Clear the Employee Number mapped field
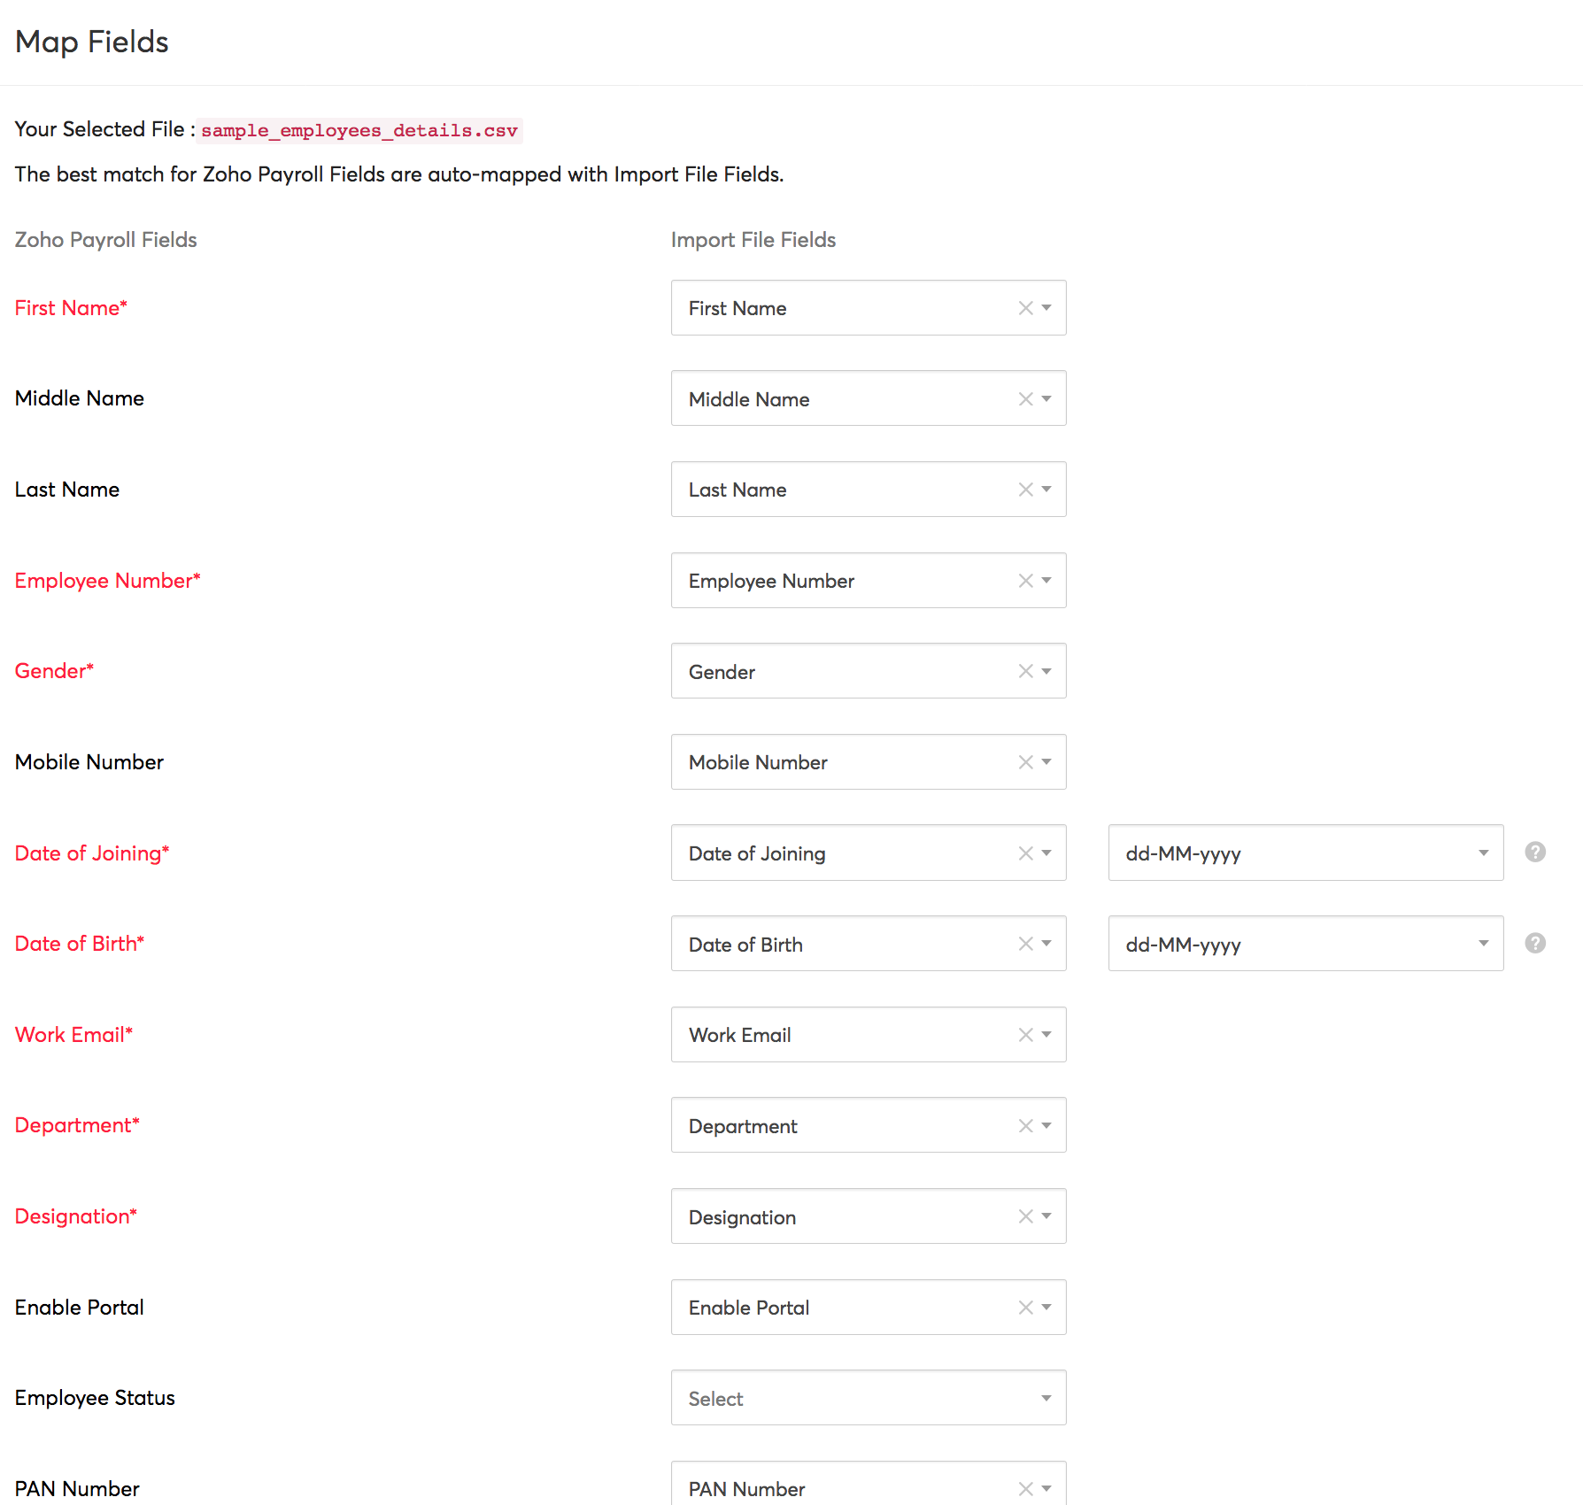This screenshot has width=1583, height=1505. pyautogui.click(x=1025, y=581)
